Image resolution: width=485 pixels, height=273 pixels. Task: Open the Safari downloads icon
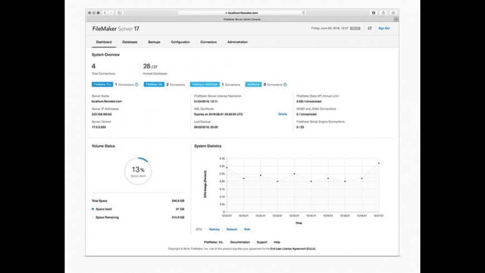[374, 12]
